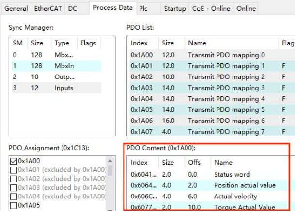Screen dimensions: 295x212
Task: Select PDO 0x1A07 Transmit PDO mapping 7
Action: 212,131
